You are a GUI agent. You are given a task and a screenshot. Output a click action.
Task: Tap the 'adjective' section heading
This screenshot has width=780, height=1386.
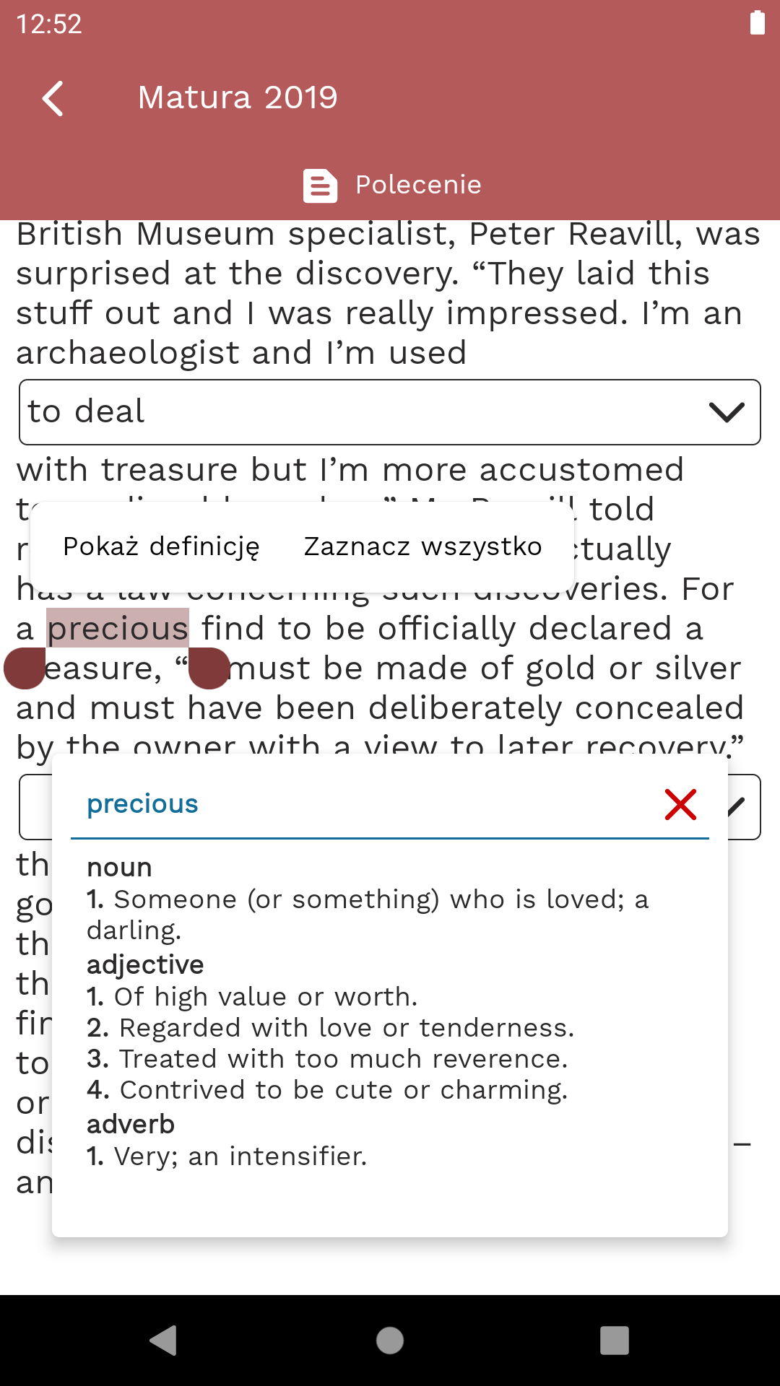(x=145, y=964)
